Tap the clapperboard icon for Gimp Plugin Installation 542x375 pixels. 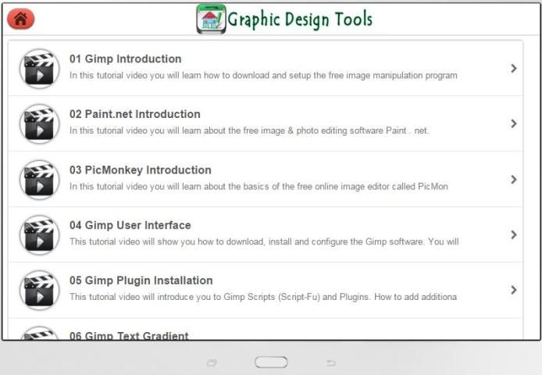point(39,290)
